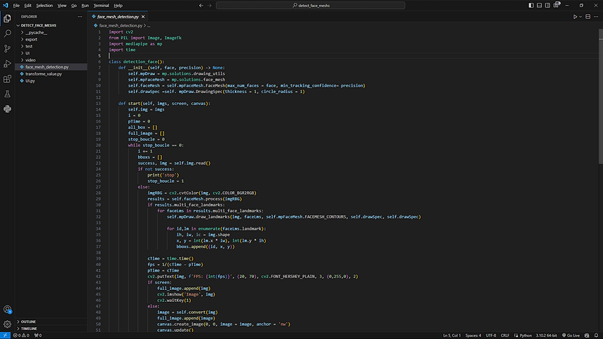Click Ln 5, Col 1 cursor position
Screen dimensions: 603x339
[x=452, y=335]
